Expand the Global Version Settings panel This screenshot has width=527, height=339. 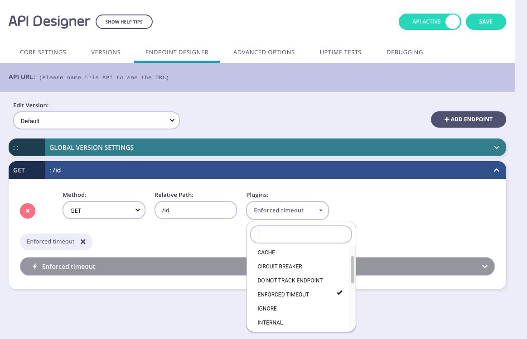(x=497, y=147)
